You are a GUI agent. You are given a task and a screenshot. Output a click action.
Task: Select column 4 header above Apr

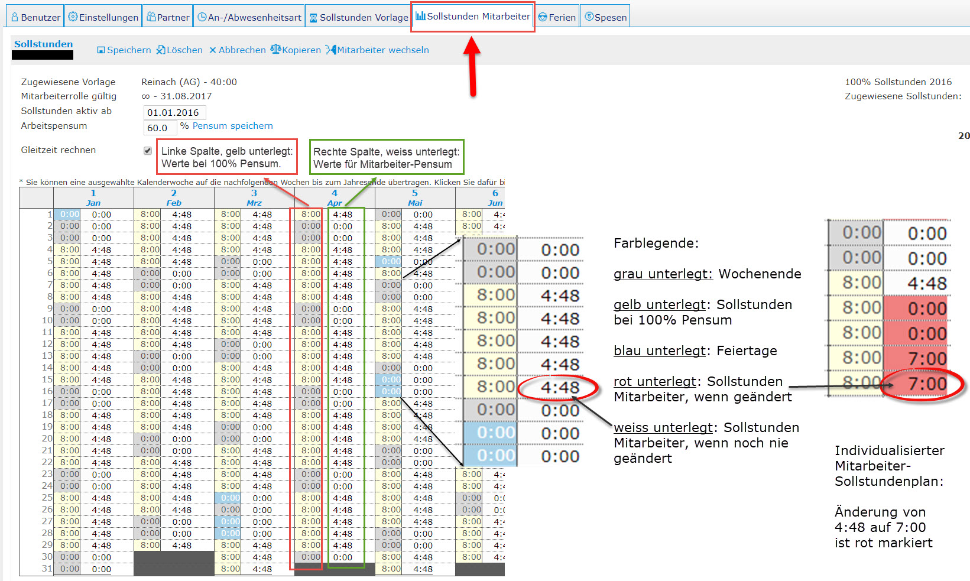[x=335, y=193]
